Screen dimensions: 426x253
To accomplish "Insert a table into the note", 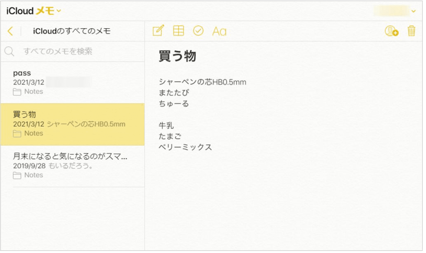I will pyautogui.click(x=178, y=31).
